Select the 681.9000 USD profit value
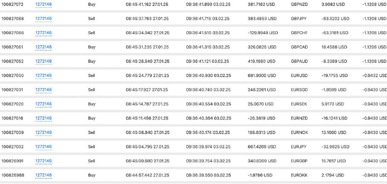This screenshot has width=387, height=184. click(x=262, y=76)
